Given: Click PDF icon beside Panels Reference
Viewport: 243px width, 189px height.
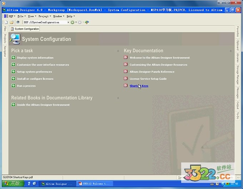Looking at the screenshot, I should 126,71.
